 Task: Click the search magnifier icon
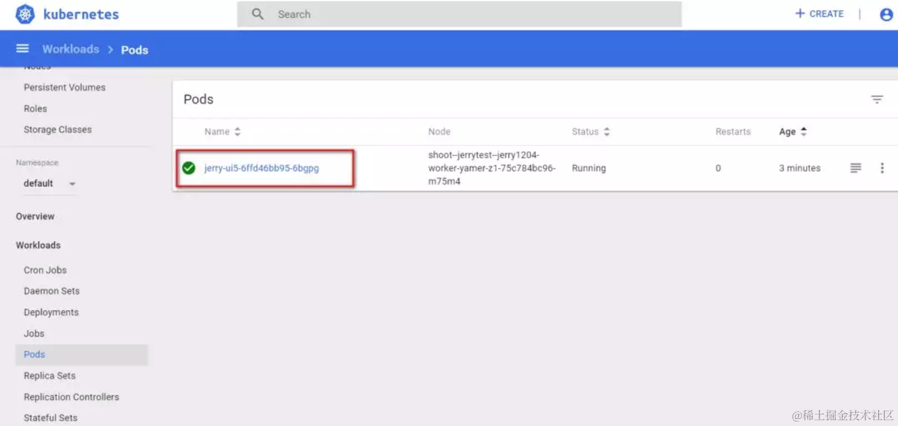tap(257, 14)
